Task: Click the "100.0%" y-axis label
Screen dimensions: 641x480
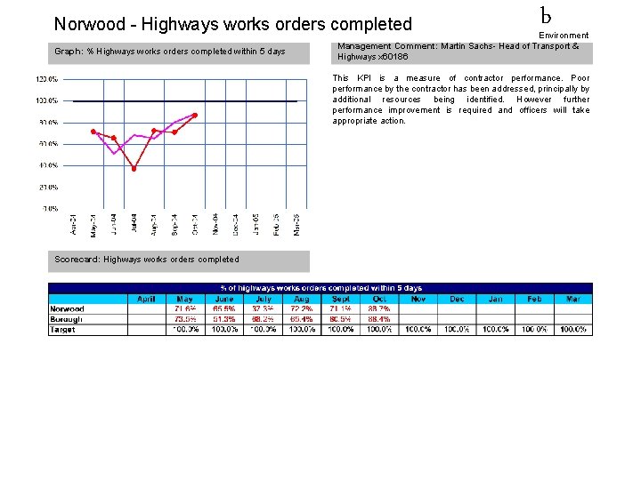Action: coord(47,100)
